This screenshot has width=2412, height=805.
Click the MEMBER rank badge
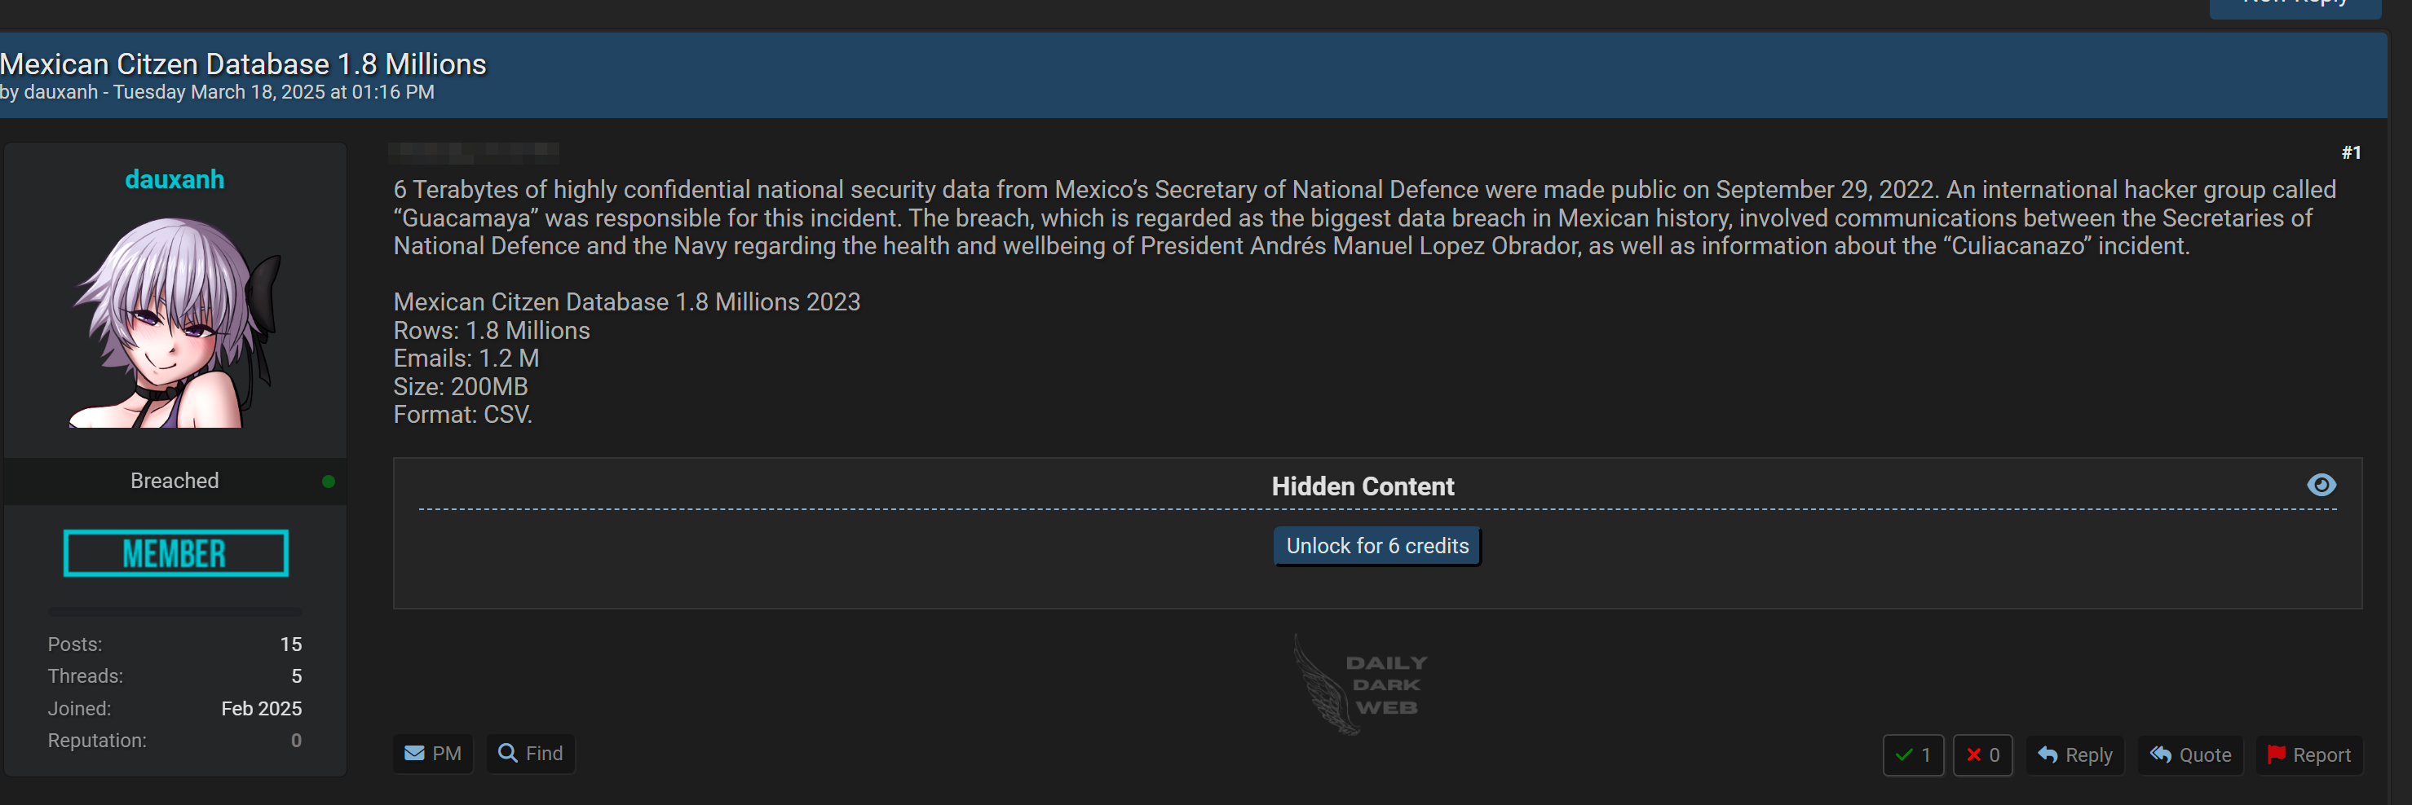pyautogui.click(x=176, y=553)
